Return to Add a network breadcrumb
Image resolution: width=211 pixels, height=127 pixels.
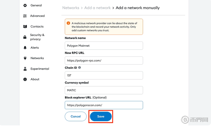[97, 8]
